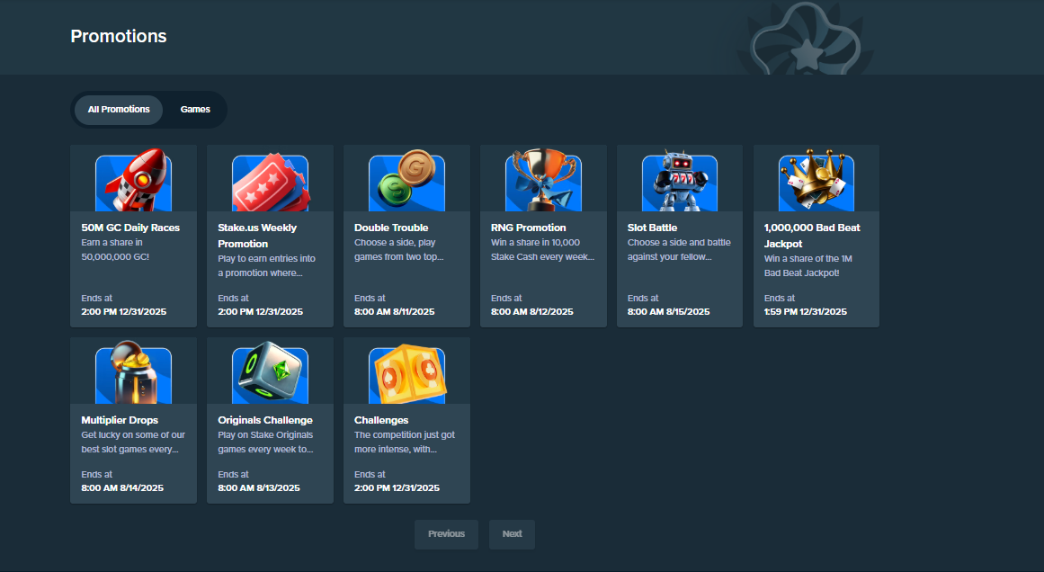The height and width of the screenshot is (572, 1044).
Task: Click the 'Play on Stake Originals' description
Action: coord(265,442)
